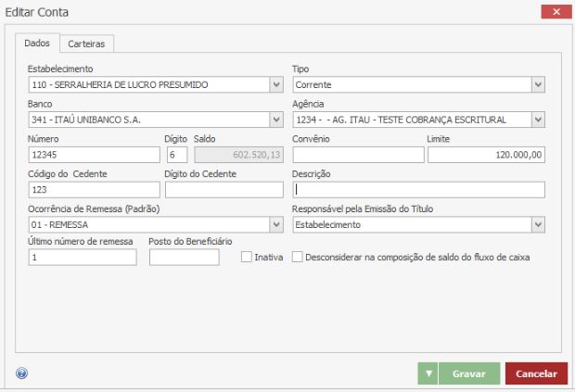Switch to the Carteiras tab
Screen dimensions: 575x392
pyautogui.click(x=86, y=44)
